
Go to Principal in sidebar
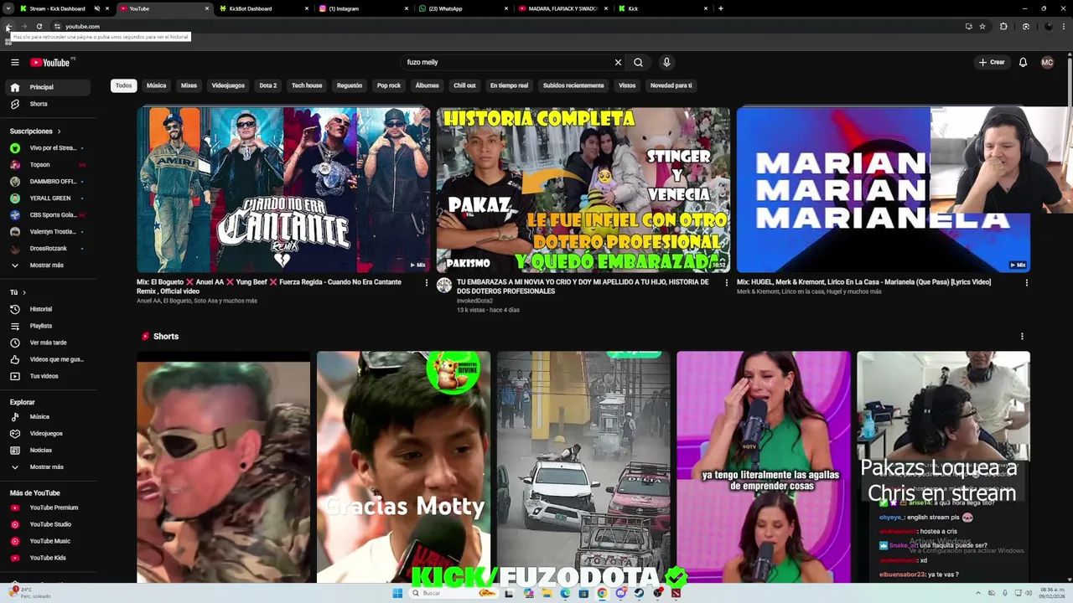47,87
